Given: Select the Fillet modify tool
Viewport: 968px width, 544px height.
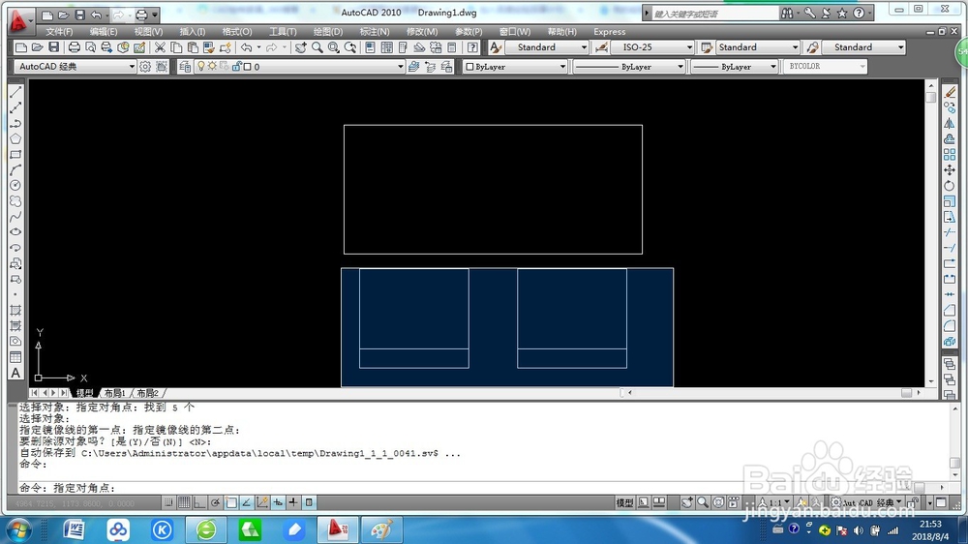Looking at the screenshot, I should pyautogui.click(x=950, y=325).
